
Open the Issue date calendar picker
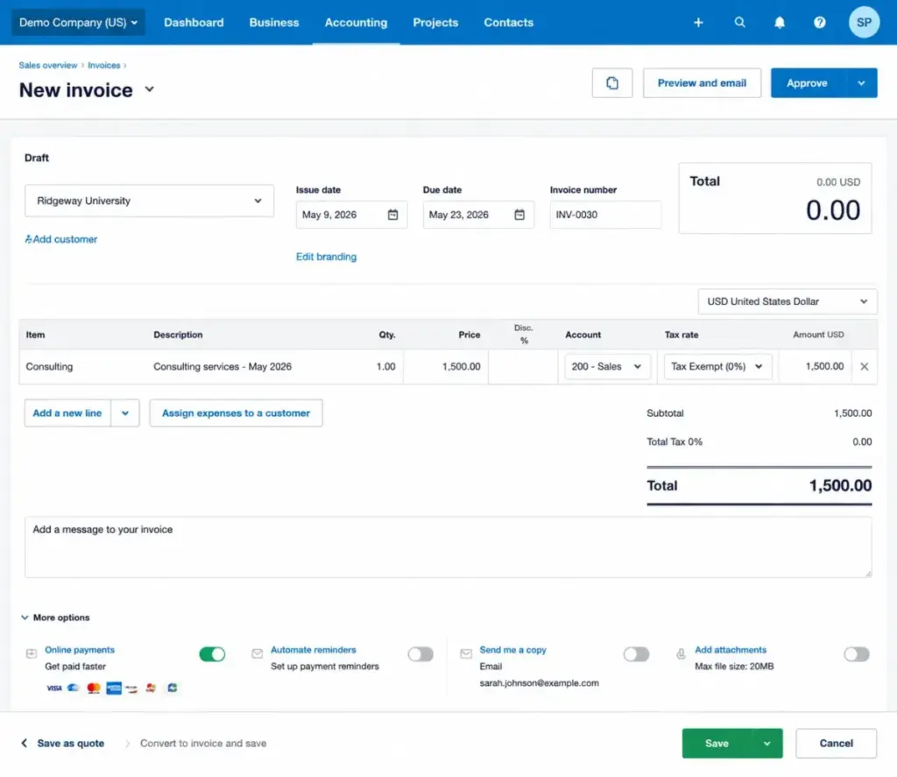[392, 215]
